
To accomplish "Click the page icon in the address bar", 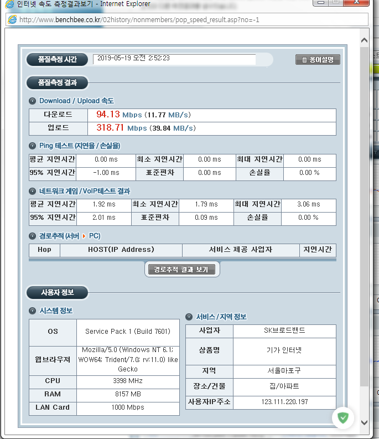I will point(12,20).
